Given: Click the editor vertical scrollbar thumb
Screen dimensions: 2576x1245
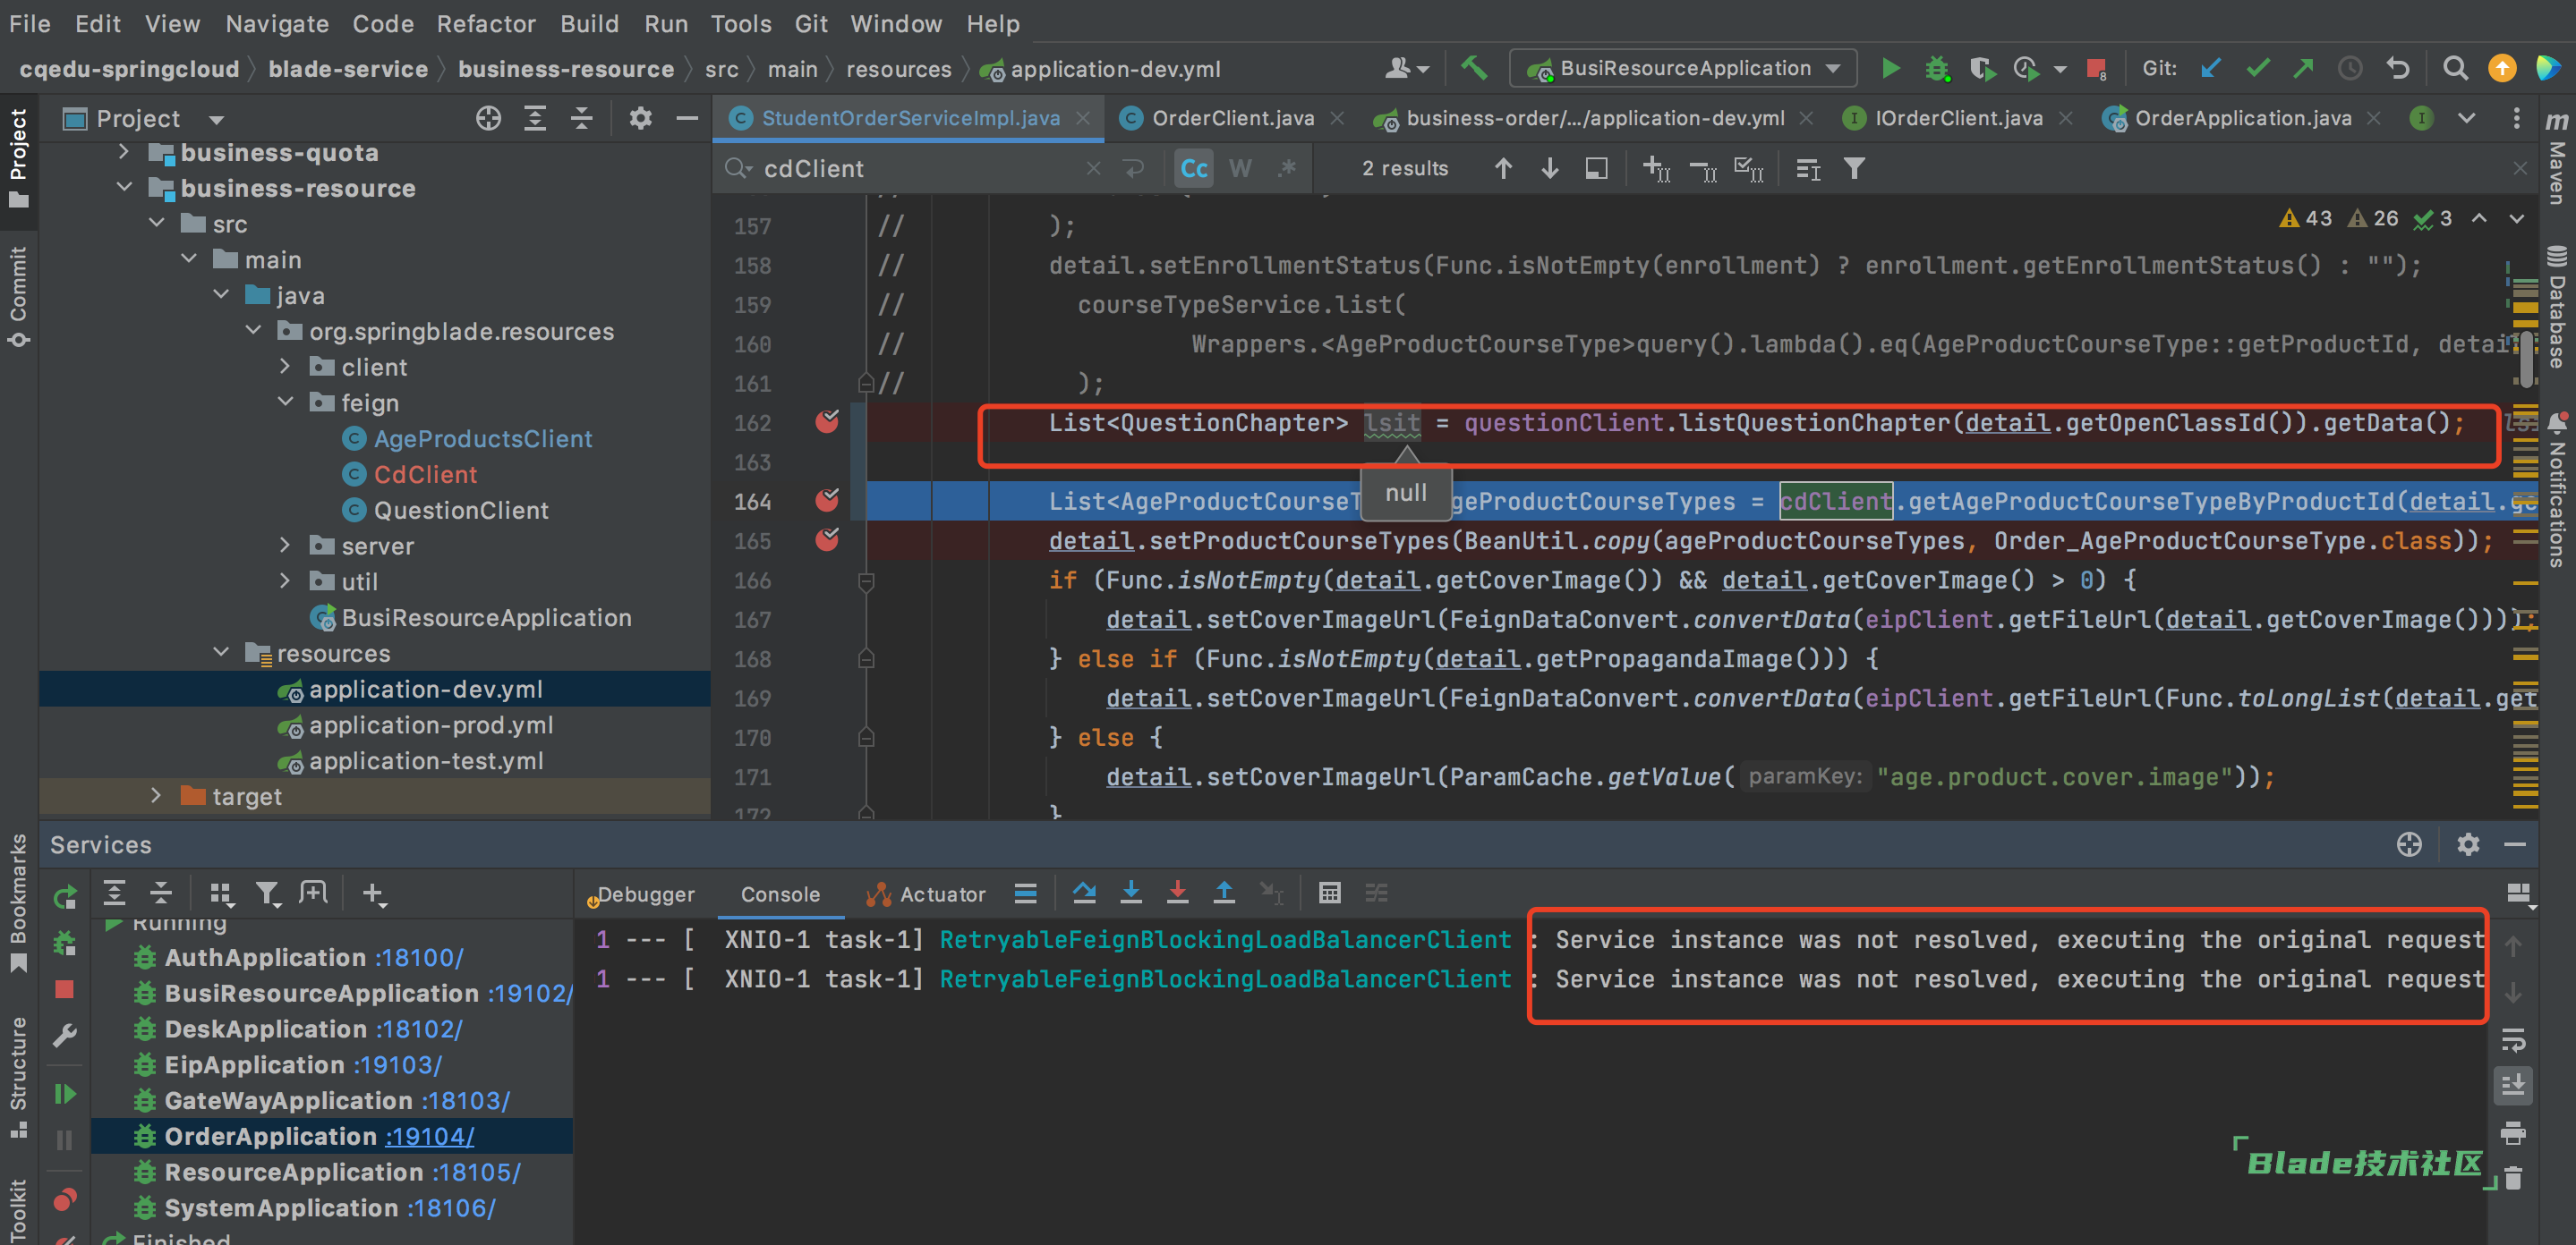Looking at the screenshot, I should [2526, 358].
